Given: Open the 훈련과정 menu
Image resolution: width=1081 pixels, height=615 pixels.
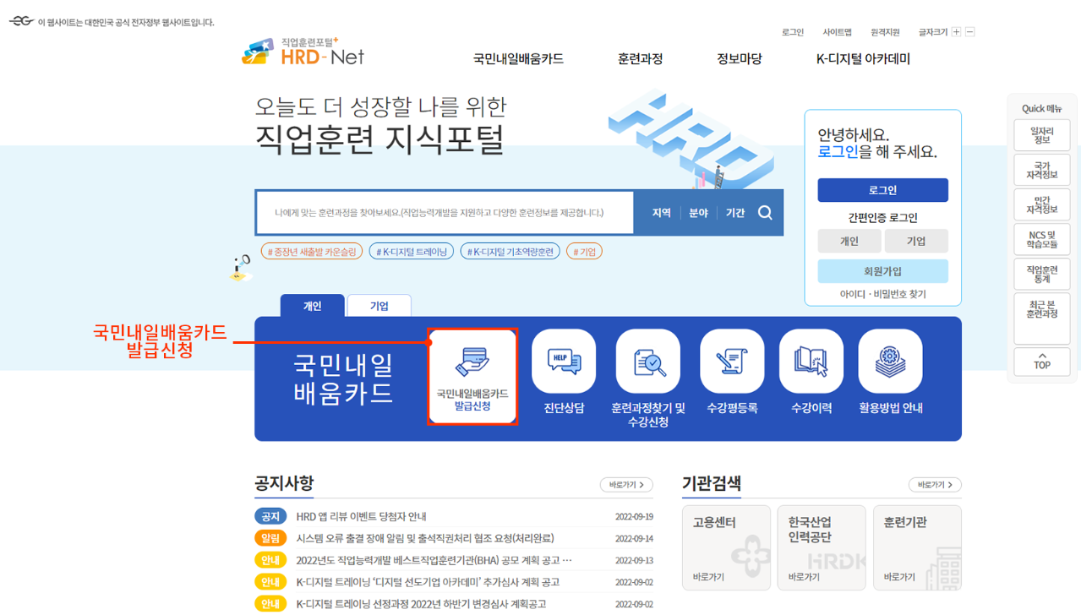Looking at the screenshot, I should tap(640, 59).
